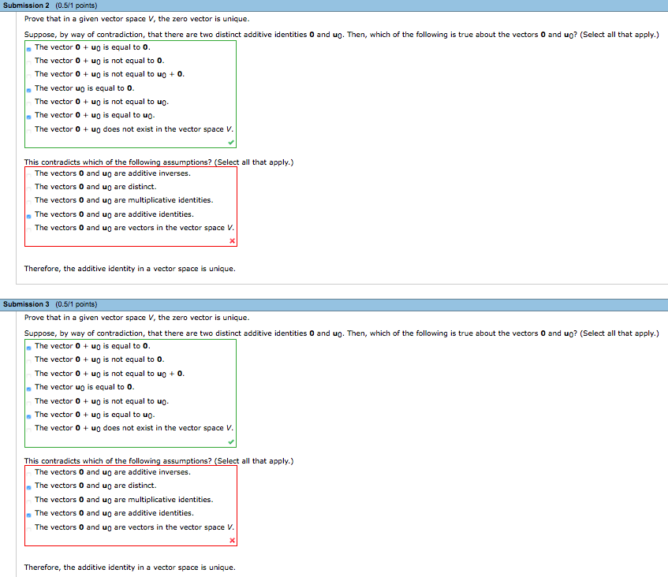
Task: Select 'not equal to u0 + 0' in Submission 3
Action: click(x=28, y=373)
